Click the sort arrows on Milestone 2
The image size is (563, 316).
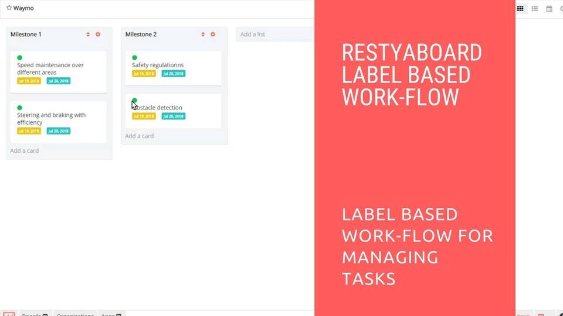(203, 35)
